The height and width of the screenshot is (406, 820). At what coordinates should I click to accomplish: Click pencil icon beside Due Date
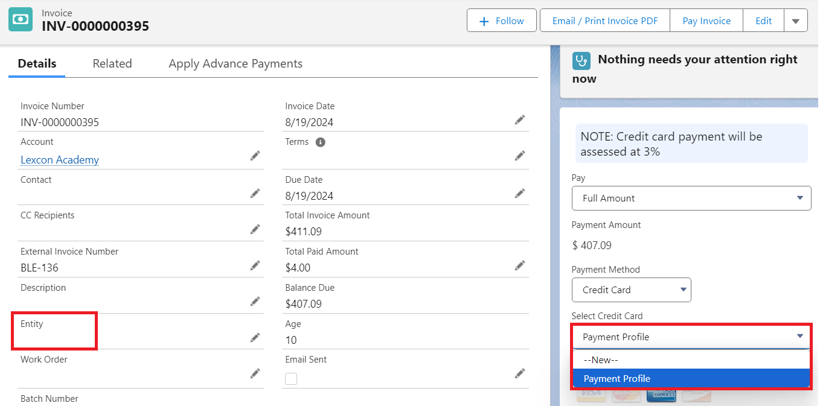click(x=520, y=193)
